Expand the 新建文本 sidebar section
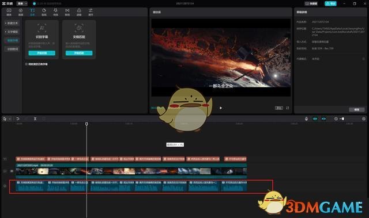The height and width of the screenshot is (218, 369). (x=12, y=23)
